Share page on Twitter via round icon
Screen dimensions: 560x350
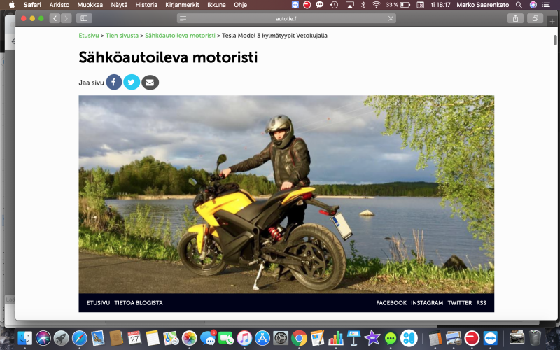[132, 83]
